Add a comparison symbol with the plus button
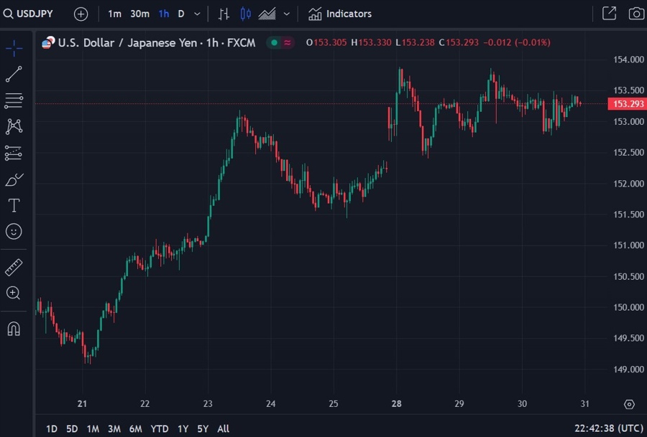The image size is (647, 437). tap(81, 13)
